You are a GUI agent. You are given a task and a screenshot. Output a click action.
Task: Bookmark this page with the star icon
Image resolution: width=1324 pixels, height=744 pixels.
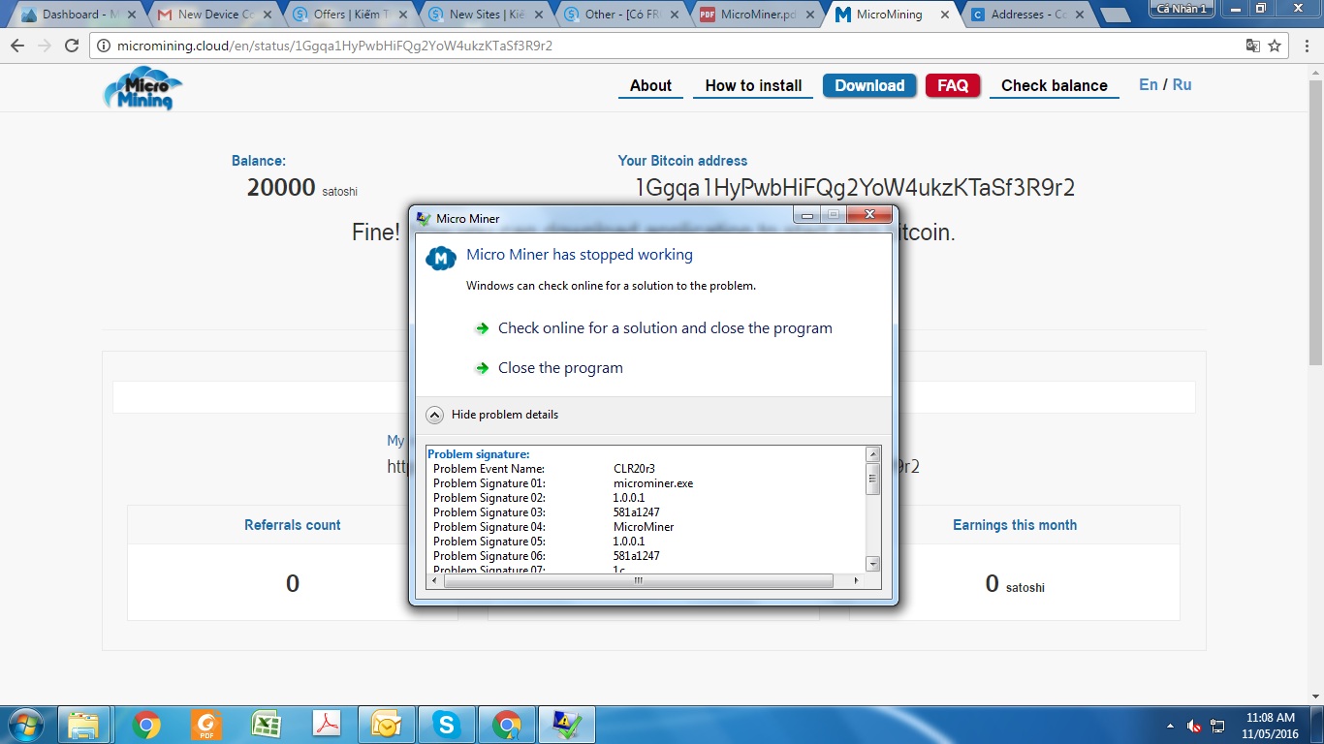(1275, 46)
